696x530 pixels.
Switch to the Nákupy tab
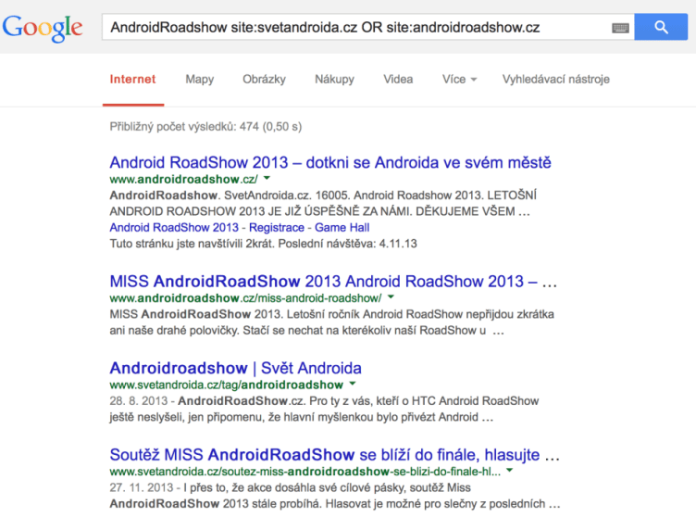[335, 79]
